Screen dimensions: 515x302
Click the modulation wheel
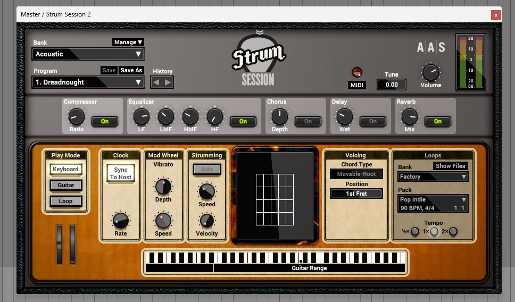click(72, 245)
